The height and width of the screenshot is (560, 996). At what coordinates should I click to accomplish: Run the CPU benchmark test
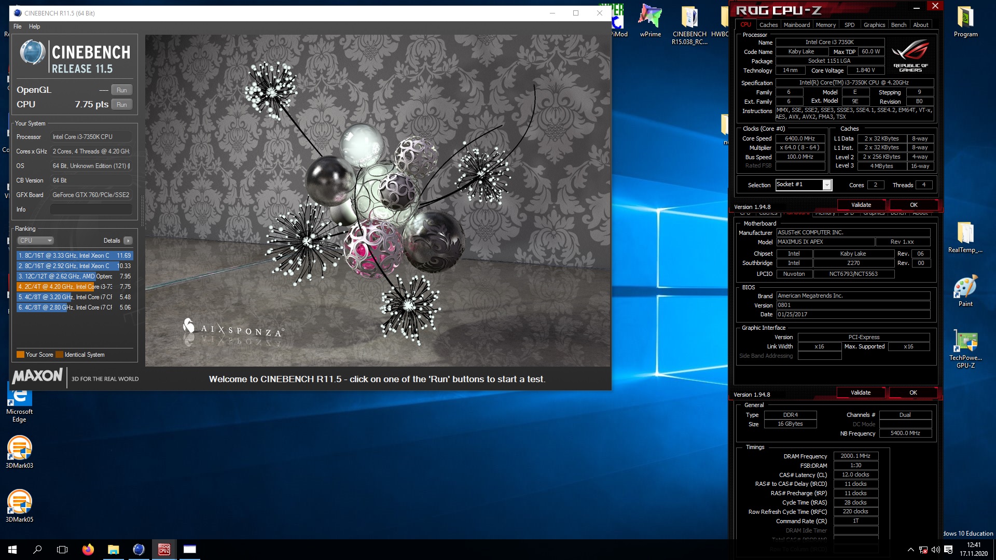click(121, 104)
